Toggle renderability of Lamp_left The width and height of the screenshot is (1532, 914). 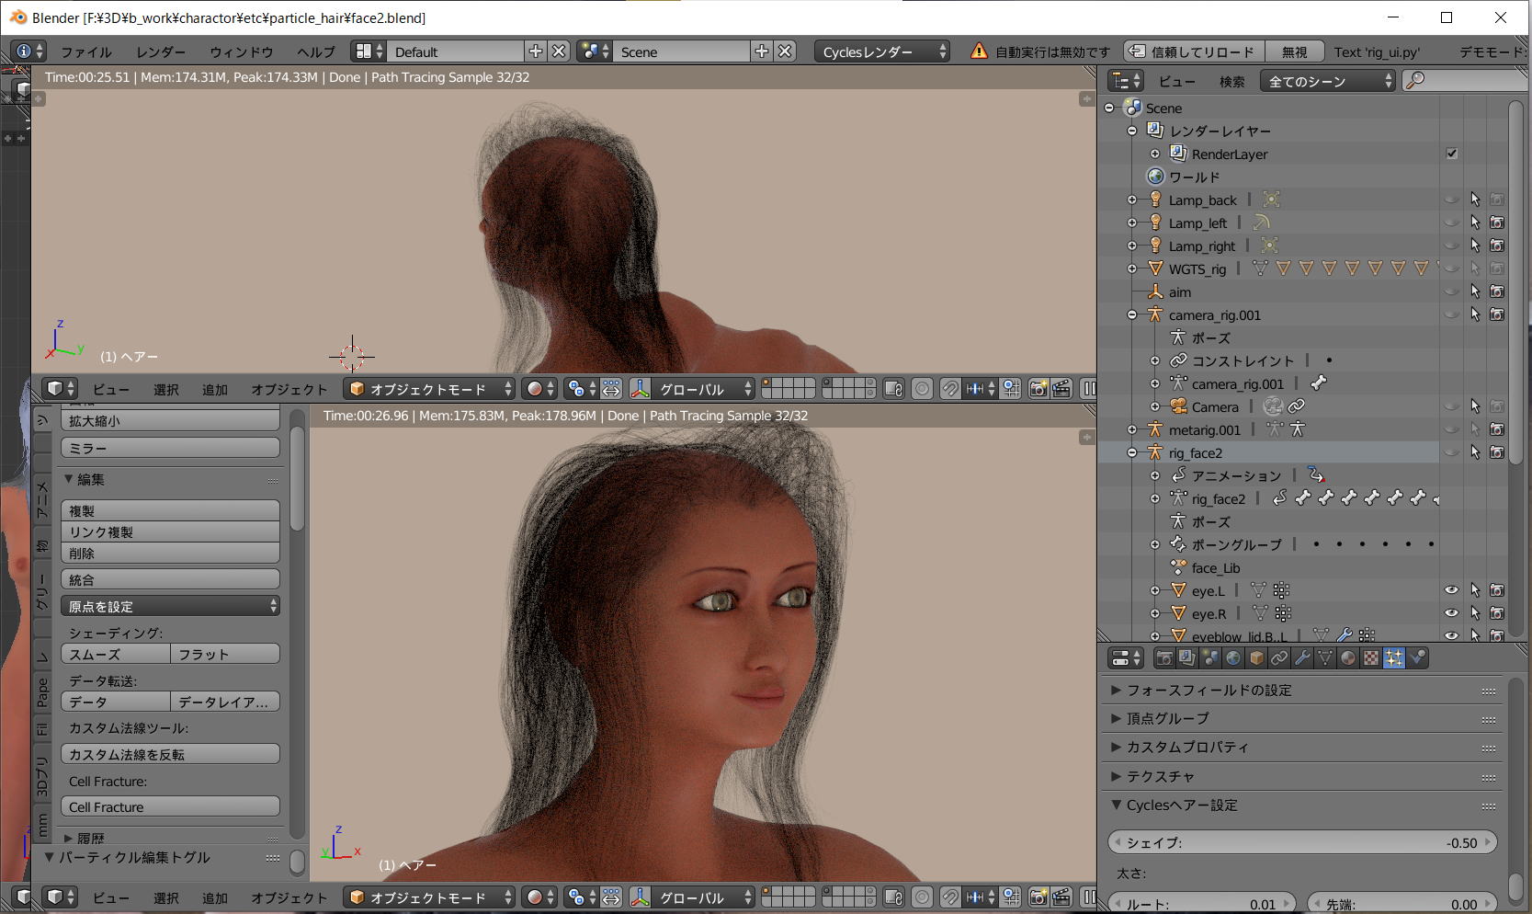coord(1497,223)
